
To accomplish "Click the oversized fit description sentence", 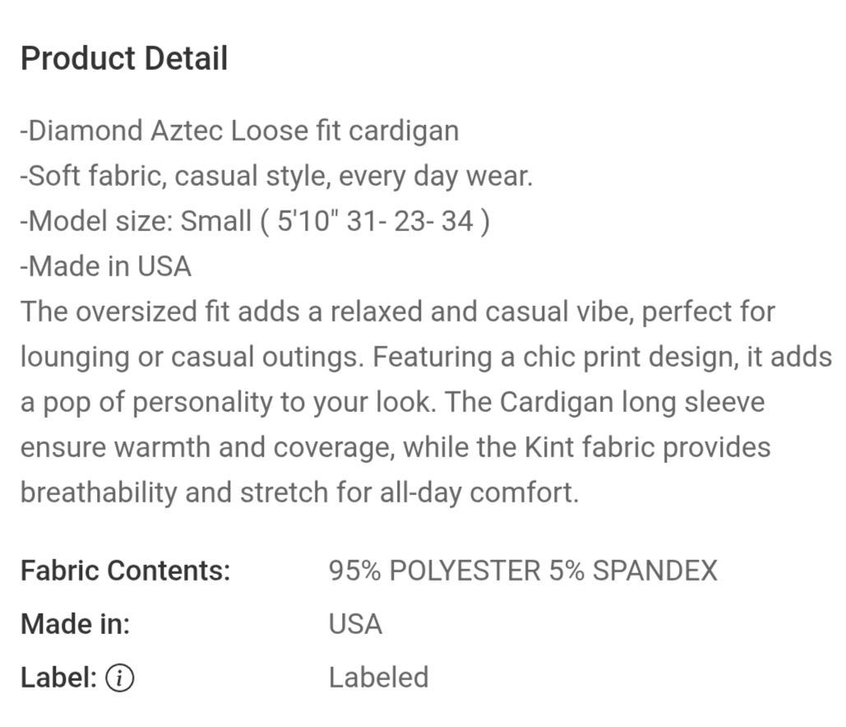I will pos(398,312).
